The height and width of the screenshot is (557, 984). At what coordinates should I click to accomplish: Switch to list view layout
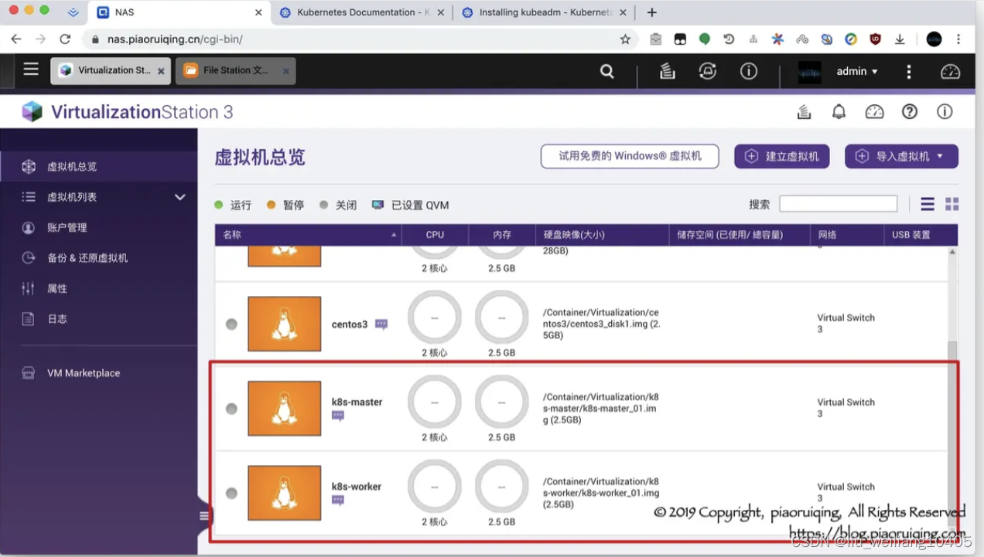[928, 204]
